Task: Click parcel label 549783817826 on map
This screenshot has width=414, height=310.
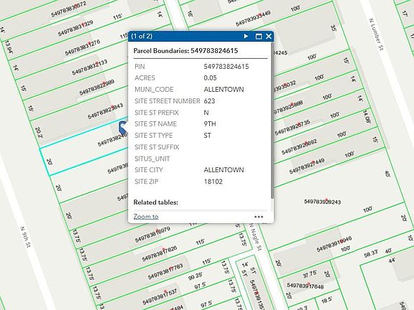Action: coord(160,253)
